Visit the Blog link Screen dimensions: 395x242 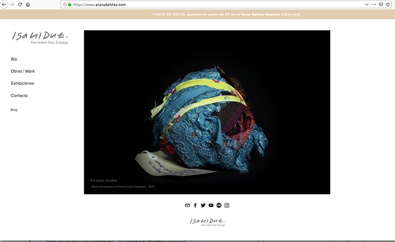pos(14,110)
